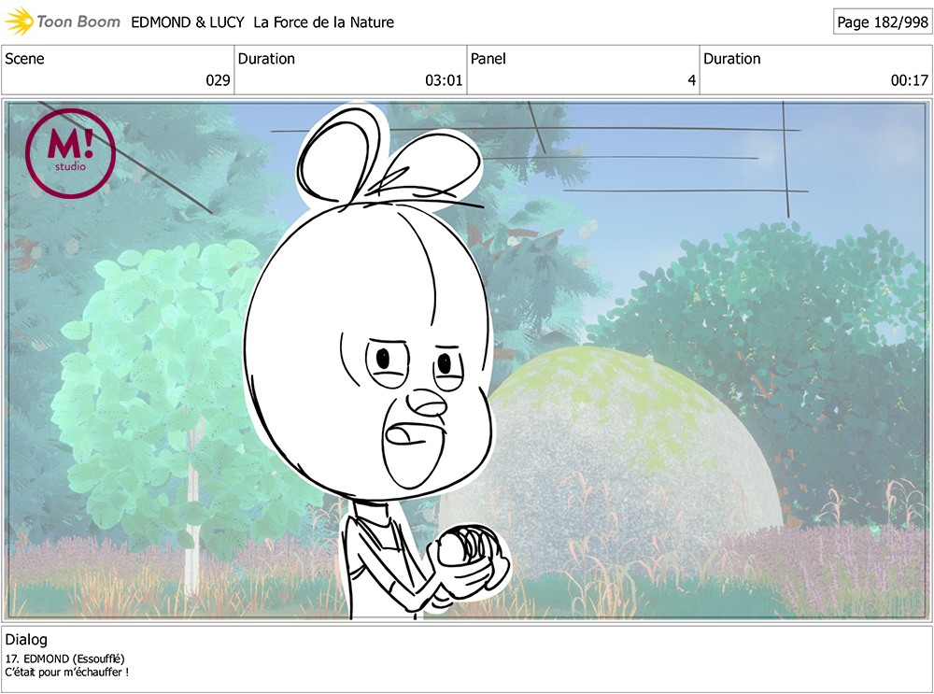Click the M! studio circular logo
The image size is (934, 694).
point(70,153)
